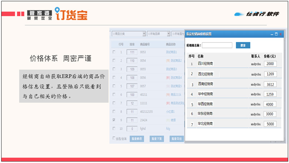
Task: Open the 测试商品1 product link
Action: 171,53
